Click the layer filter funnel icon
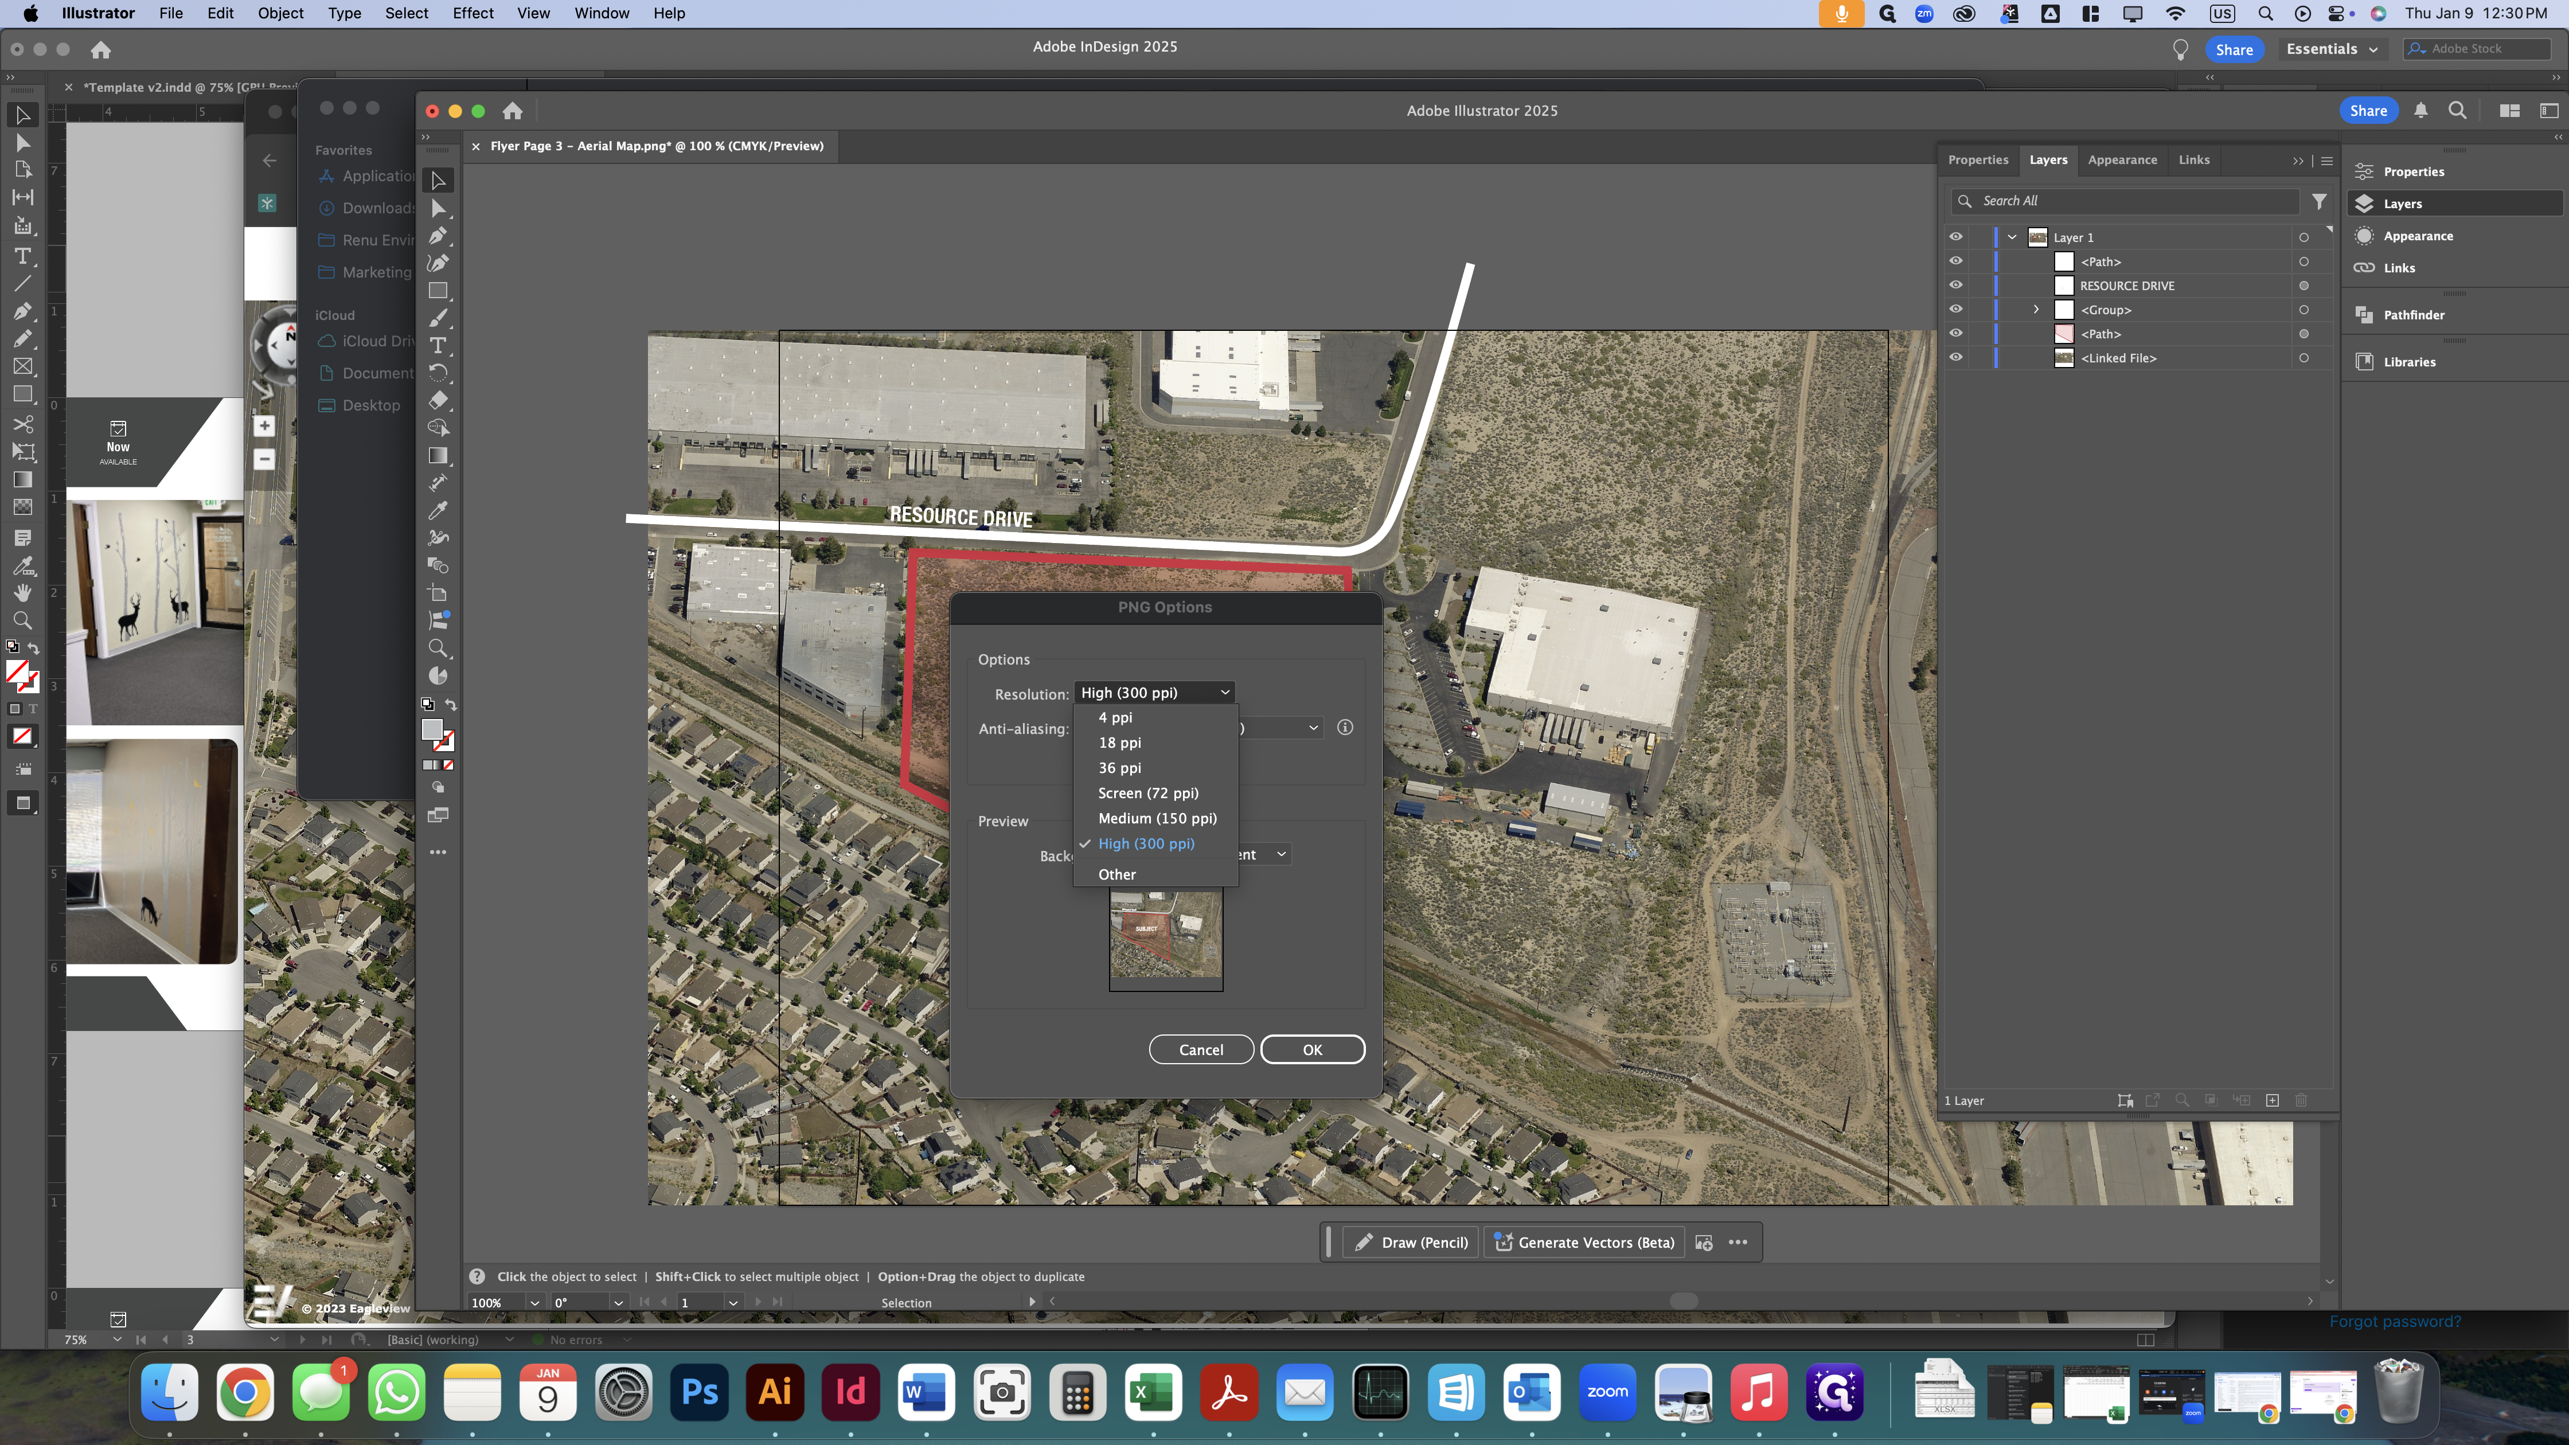The image size is (2569, 1445). tap(2320, 201)
